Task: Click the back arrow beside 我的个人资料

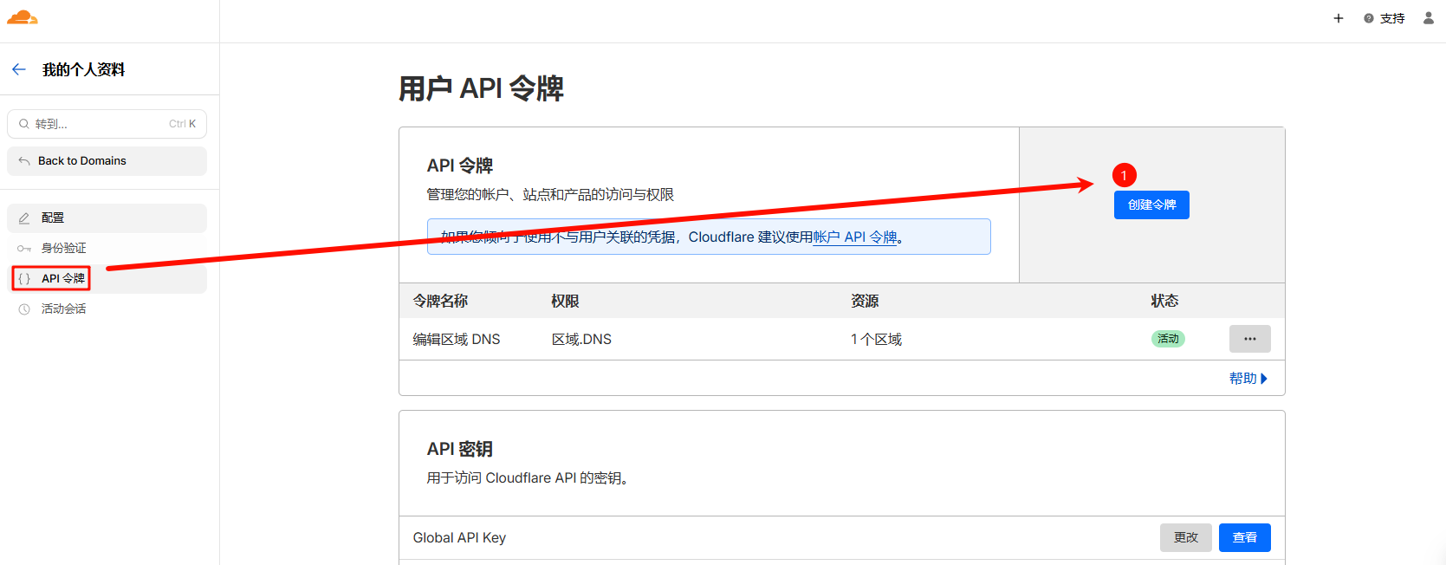Action: click(19, 69)
